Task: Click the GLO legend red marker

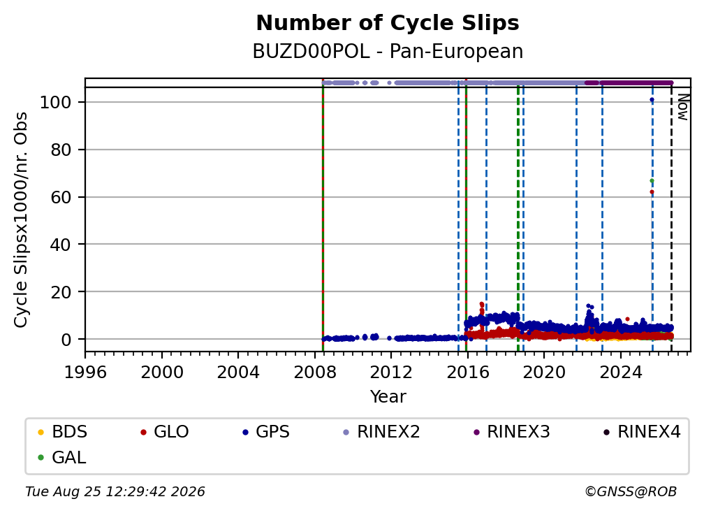Action: pyautogui.click(x=143, y=432)
